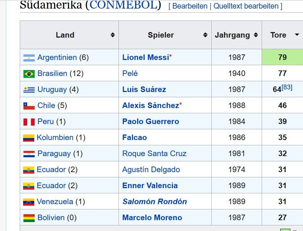This screenshot has width=303, height=231.
Task: Click the Brazil flag icon
Action: 29,74
